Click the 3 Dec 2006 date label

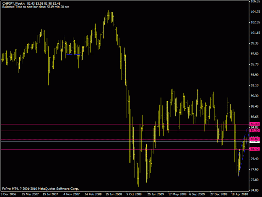point(8,194)
